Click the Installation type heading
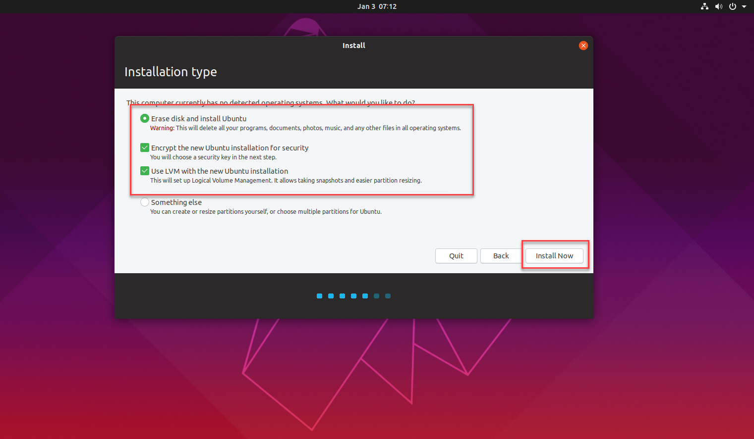Viewport: 754px width, 439px height. point(171,72)
